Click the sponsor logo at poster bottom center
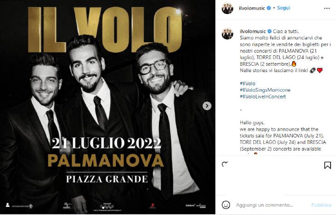This screenshot has height=215, width=336. (x=107, y=207)
